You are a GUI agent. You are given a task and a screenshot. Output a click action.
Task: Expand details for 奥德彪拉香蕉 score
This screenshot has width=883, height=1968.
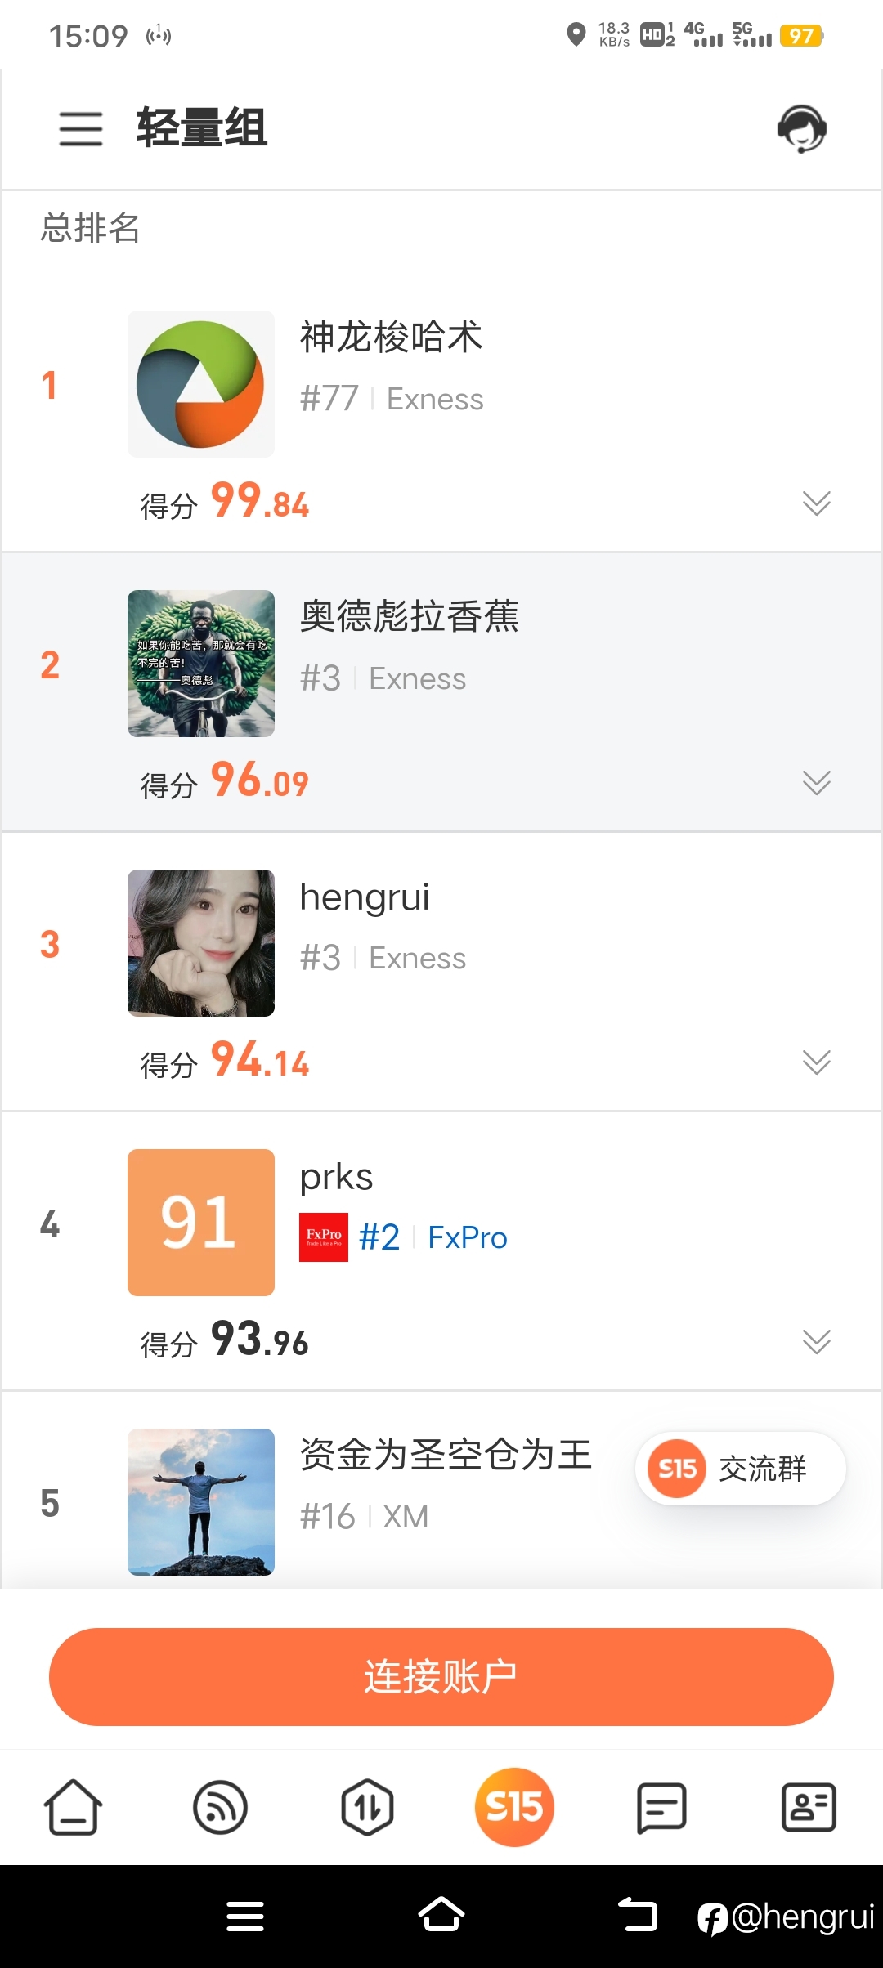[816, 783]
